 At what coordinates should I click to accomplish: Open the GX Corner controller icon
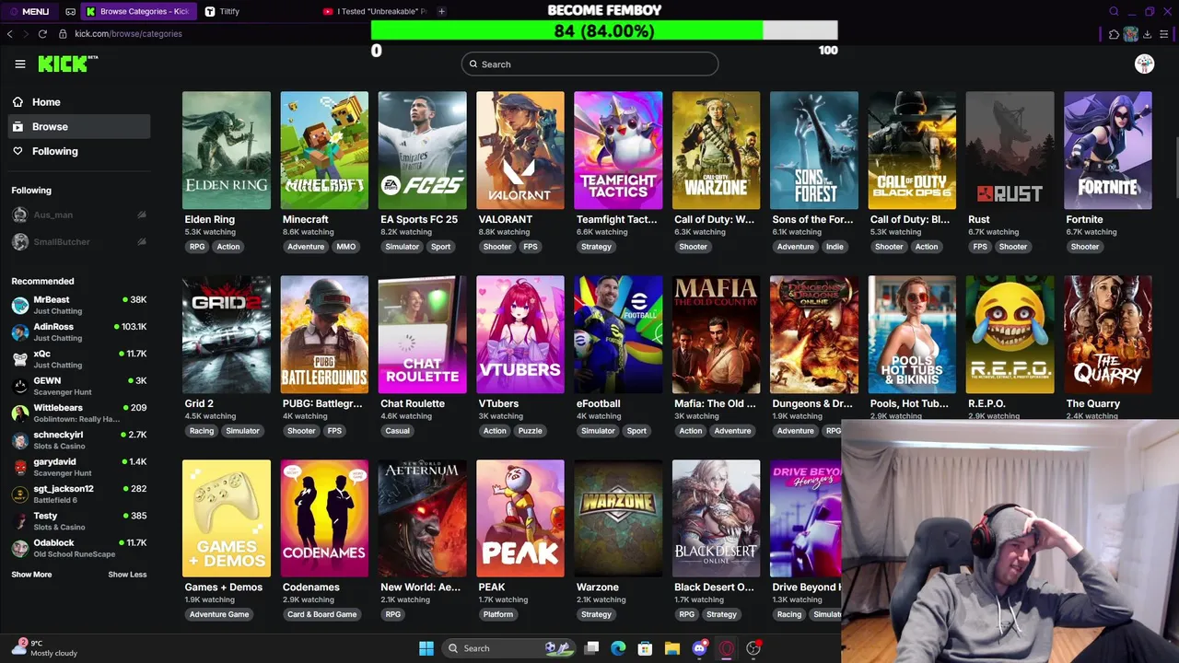pyautogui.click(x=71, y=11)
